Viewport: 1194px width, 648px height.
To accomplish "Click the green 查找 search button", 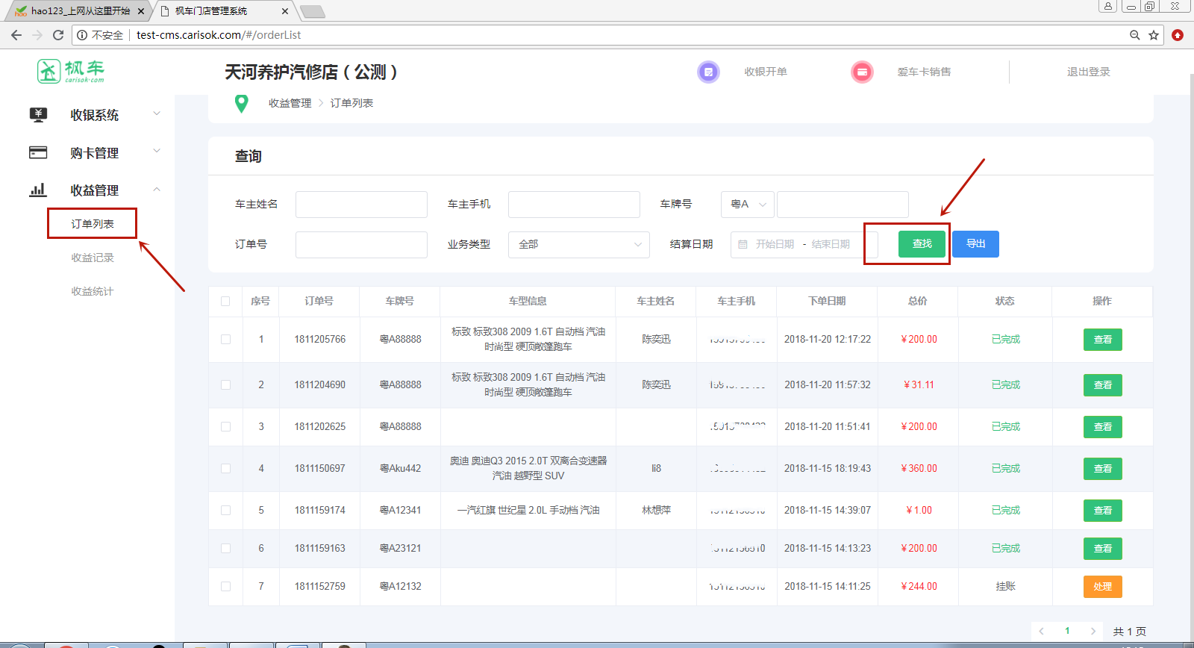I will tap(922, 244).
